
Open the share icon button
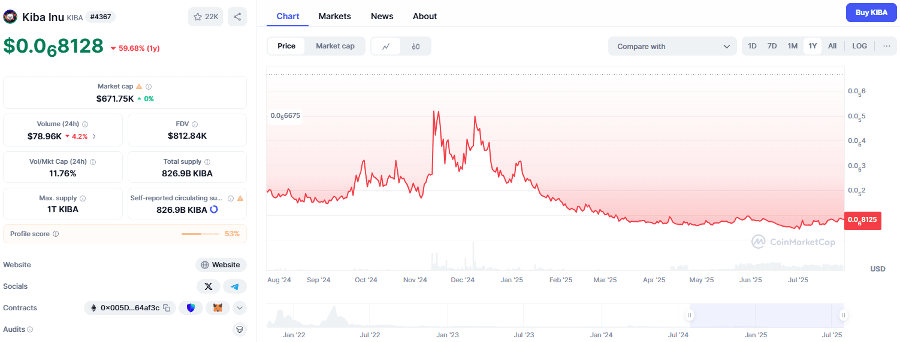click(237, 17)
